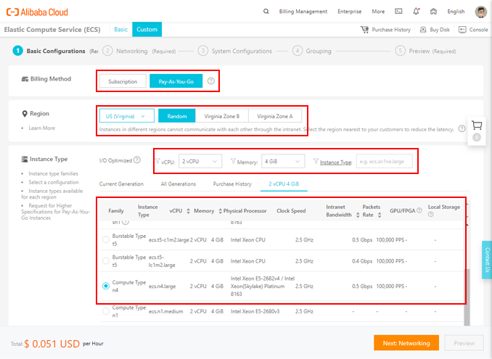Open the More menu in header
The image size is (492, 359).
pyautogui.click(x=378, y=12)
